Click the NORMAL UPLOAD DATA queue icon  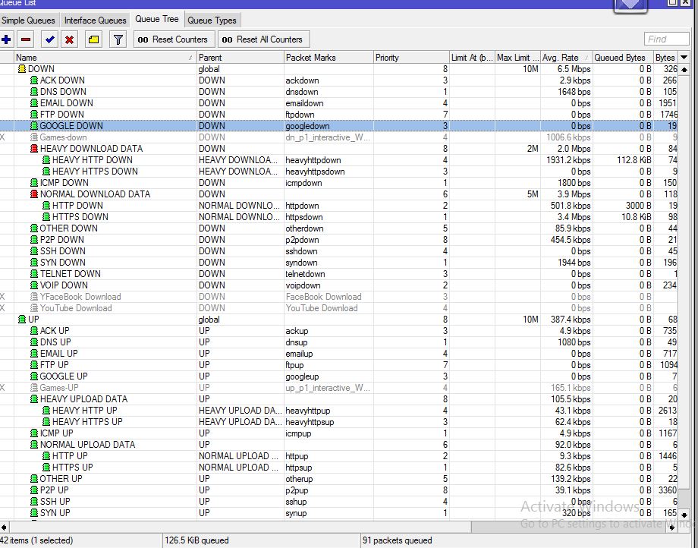click(34, 445)
